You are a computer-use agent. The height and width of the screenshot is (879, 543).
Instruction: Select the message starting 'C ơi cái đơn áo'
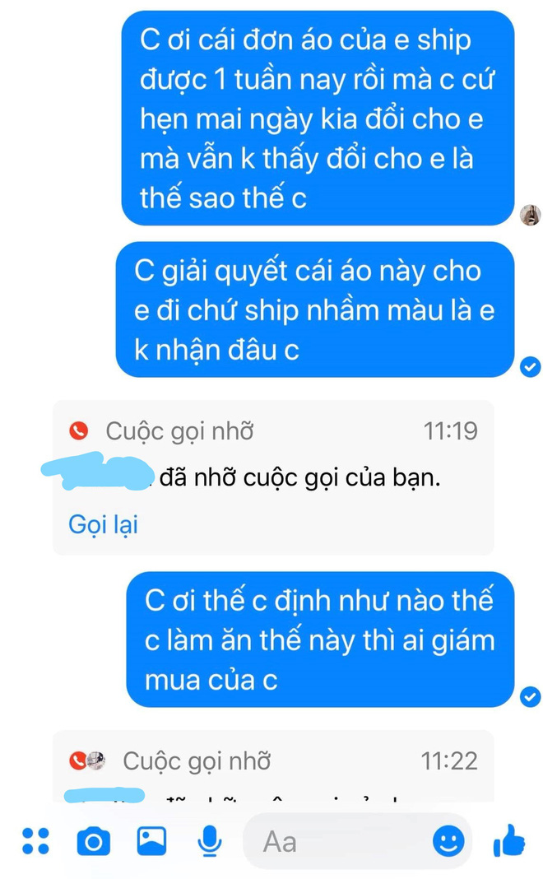tap(318, 119)
